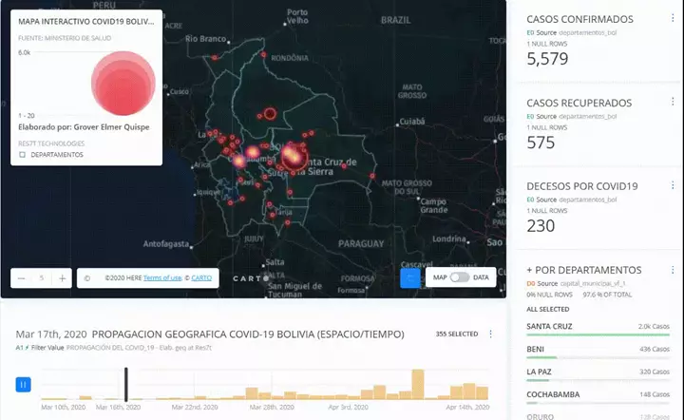
Task: Open the time-series widget options menu
Action: [x=491, y=334]
